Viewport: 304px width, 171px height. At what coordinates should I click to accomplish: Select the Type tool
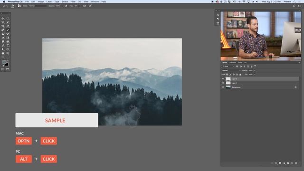8,46
